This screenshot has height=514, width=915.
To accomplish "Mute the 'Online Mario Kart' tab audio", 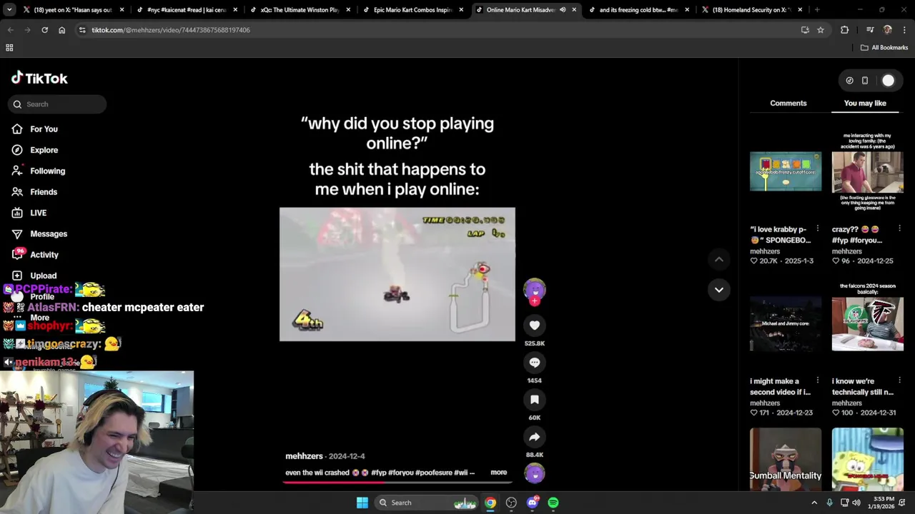I will pyautogui.click(x=563, y=10).
